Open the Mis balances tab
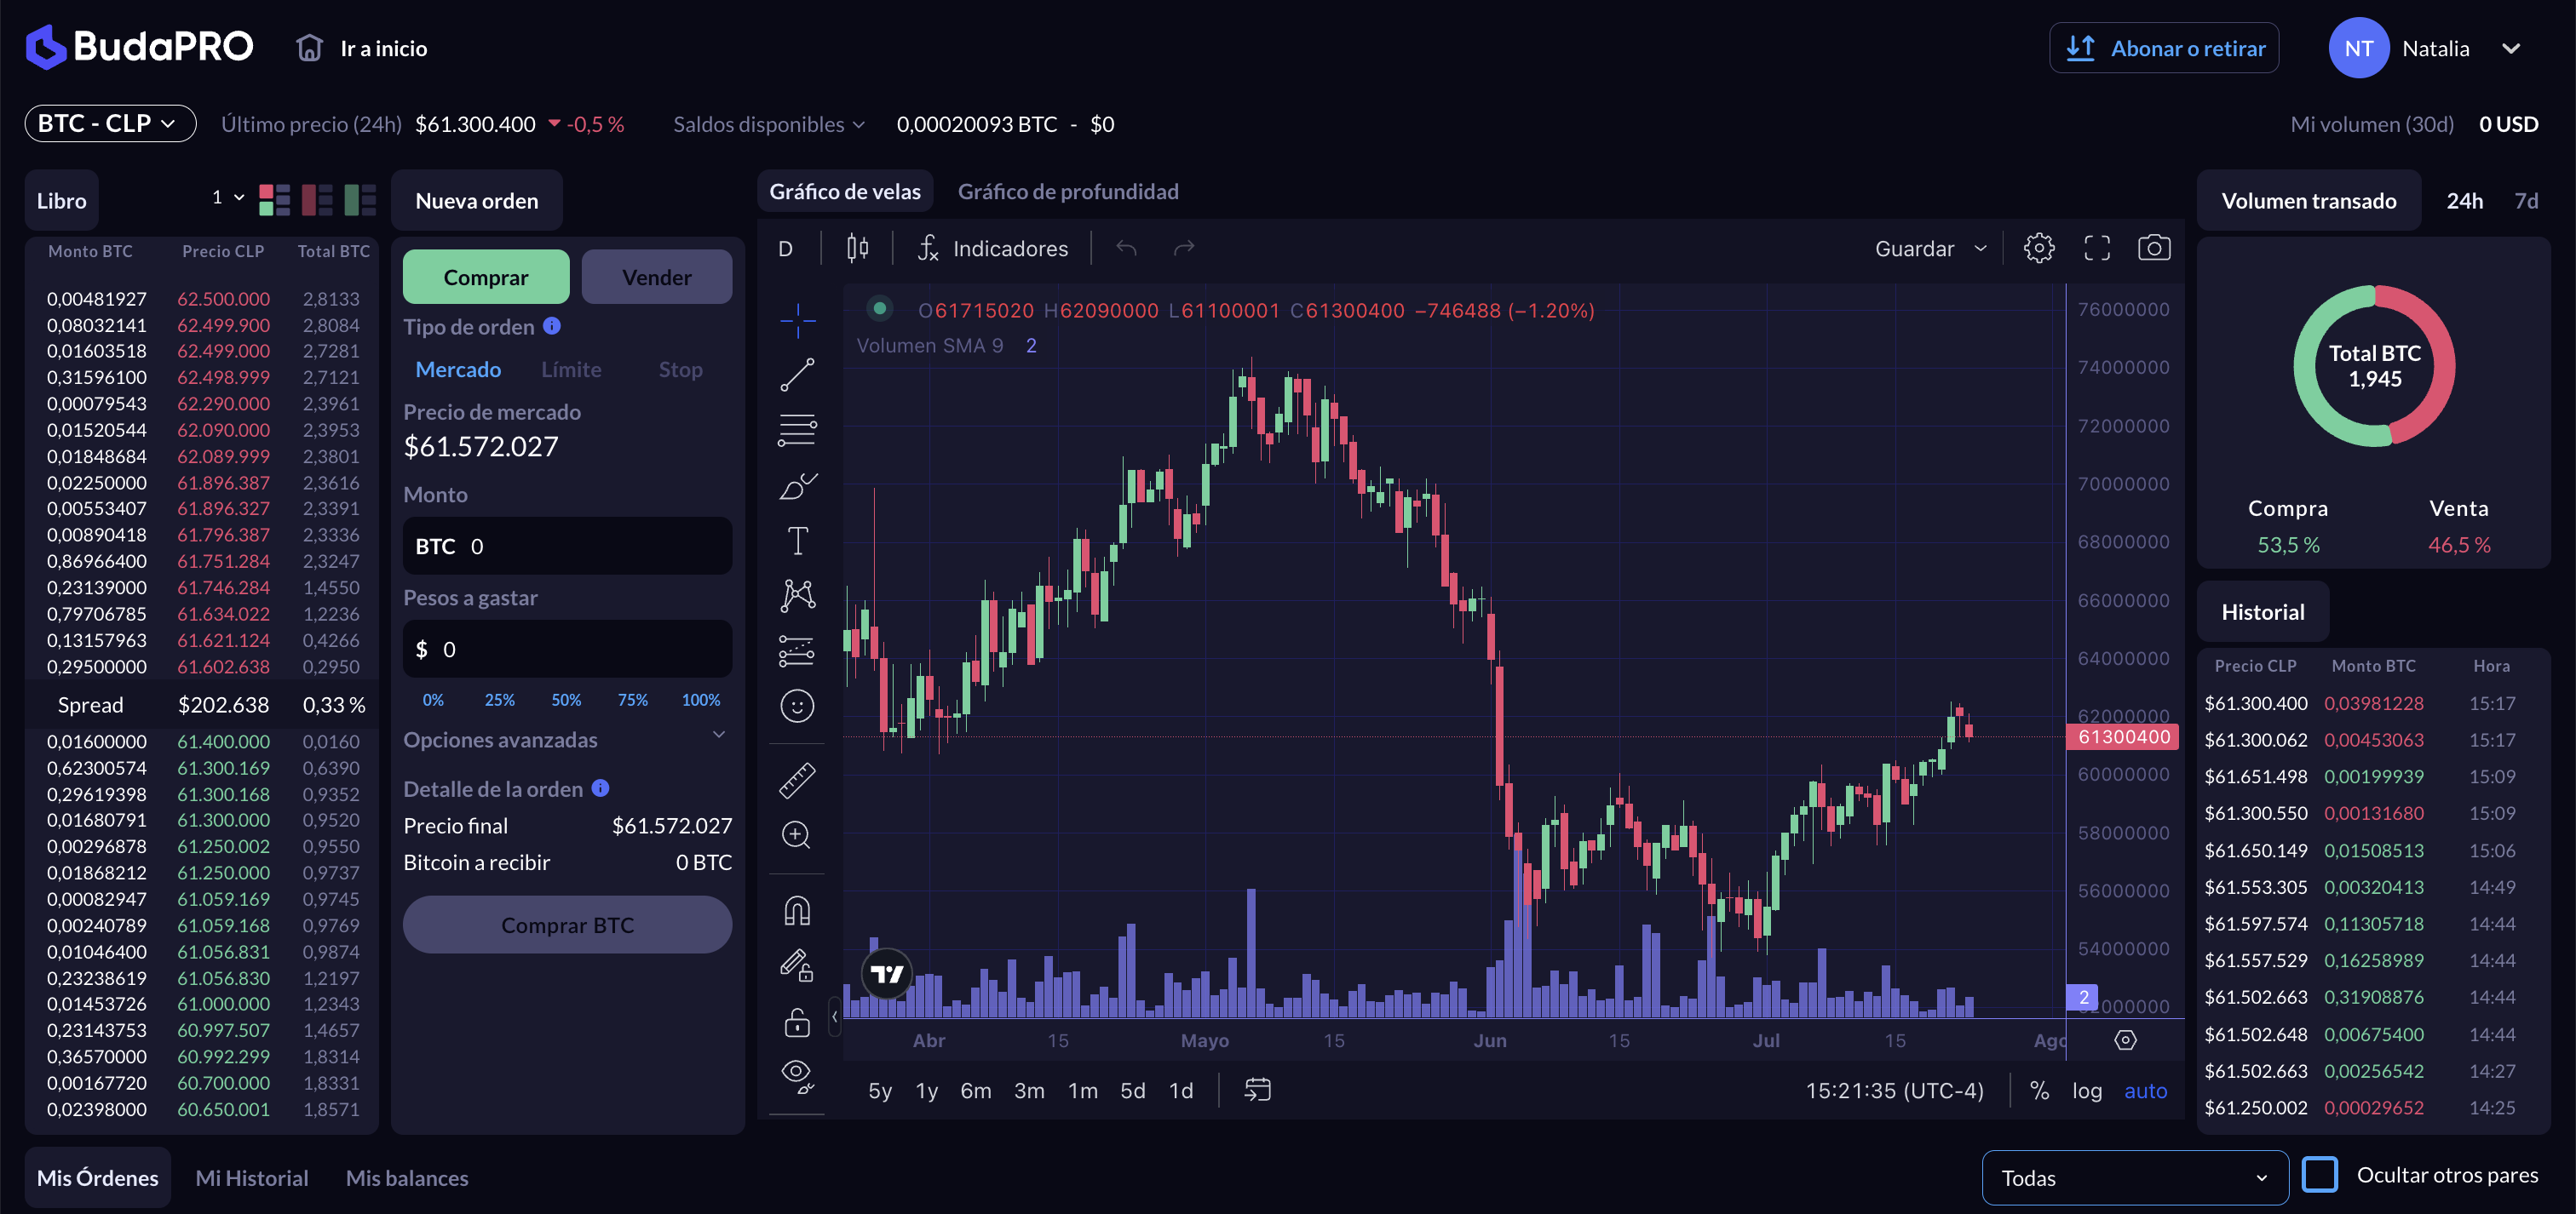The height and width of the screenshot is (1214, 2576). (x=406, y=1177)
